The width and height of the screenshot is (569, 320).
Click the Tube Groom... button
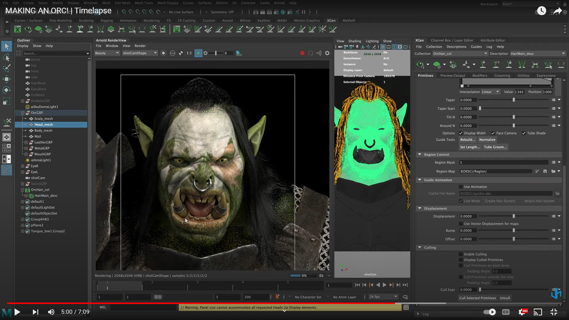[495, 147]
